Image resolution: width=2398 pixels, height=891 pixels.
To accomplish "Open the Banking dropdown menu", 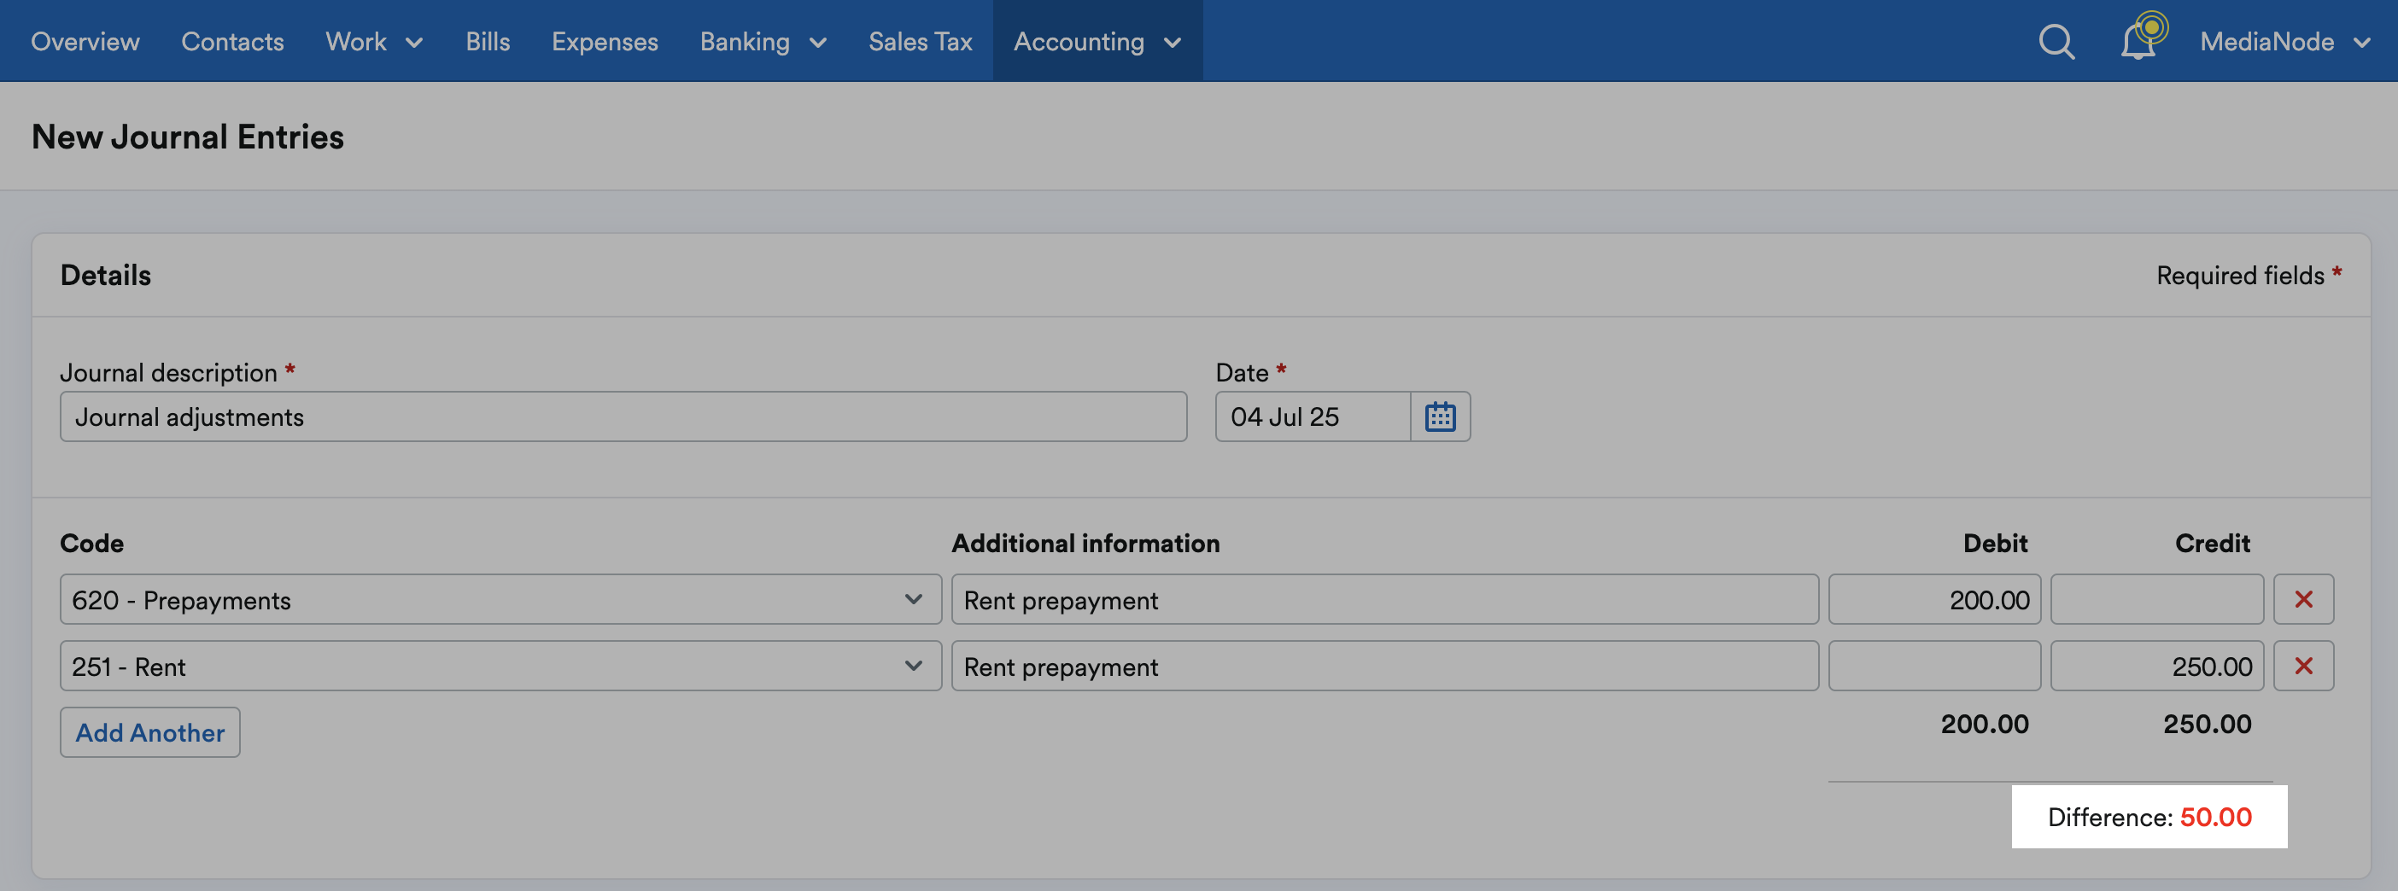I will (763, 42).
